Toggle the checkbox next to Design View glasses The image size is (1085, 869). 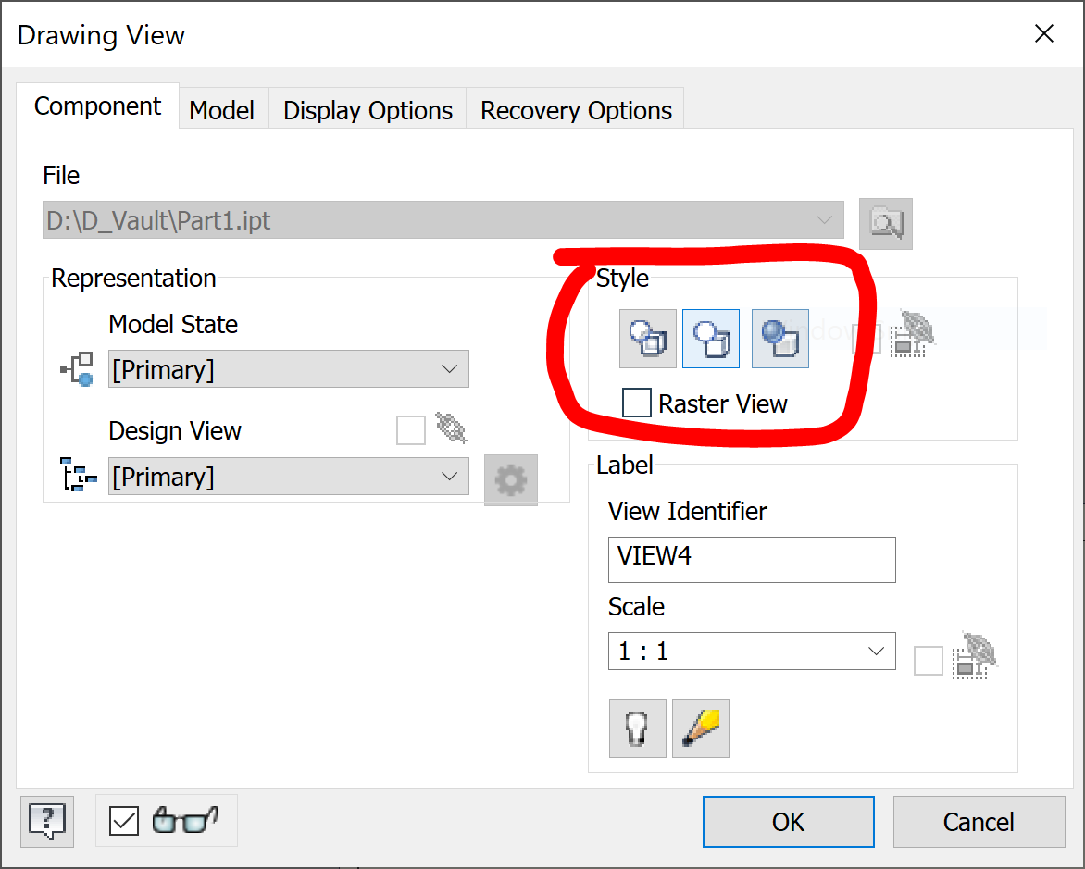pyautogui.click(x=411, y=429)
